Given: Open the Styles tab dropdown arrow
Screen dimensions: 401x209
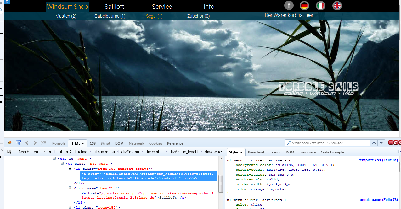Looking at the screenshot, I should click(241, 152).
